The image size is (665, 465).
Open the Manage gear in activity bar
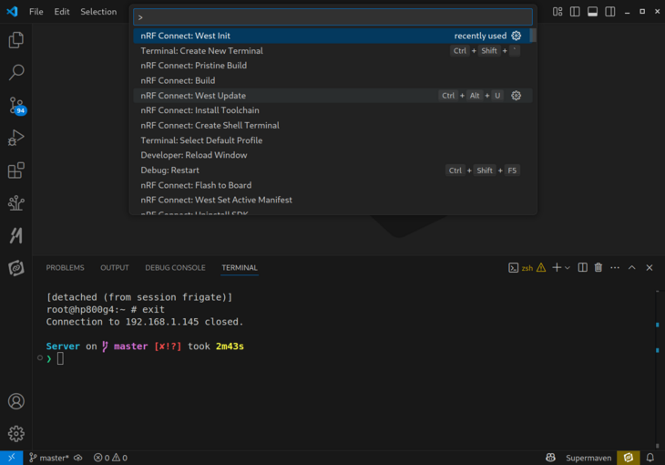16,434
